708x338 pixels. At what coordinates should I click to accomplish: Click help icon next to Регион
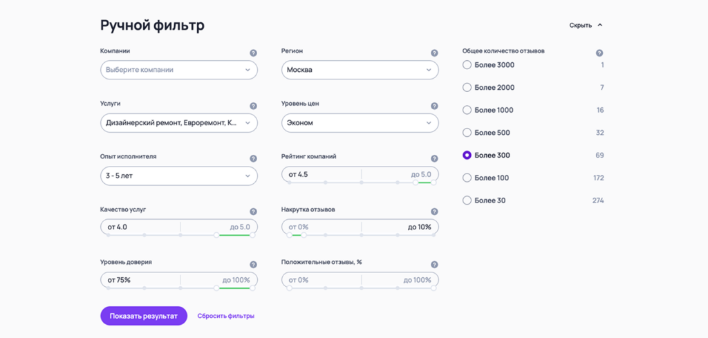[x=434, y=53]
